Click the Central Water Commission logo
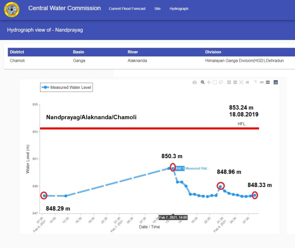This screenshot has width=295, height=248. pos(12,9)
